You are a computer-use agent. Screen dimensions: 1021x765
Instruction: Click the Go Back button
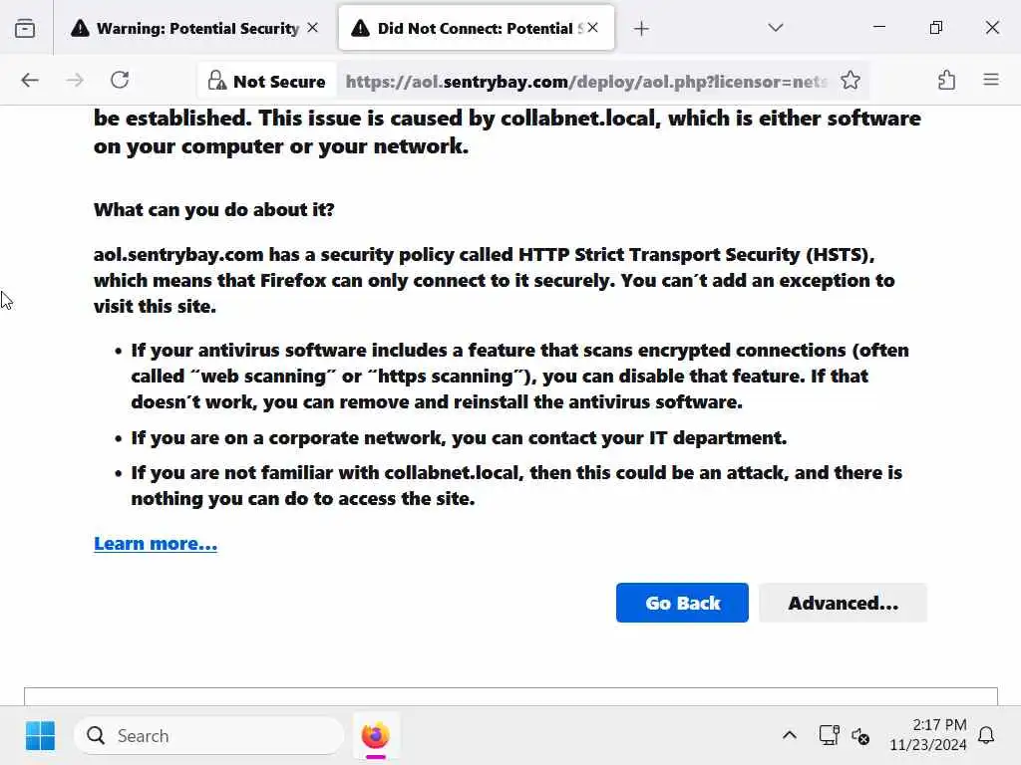coord(682,603)
